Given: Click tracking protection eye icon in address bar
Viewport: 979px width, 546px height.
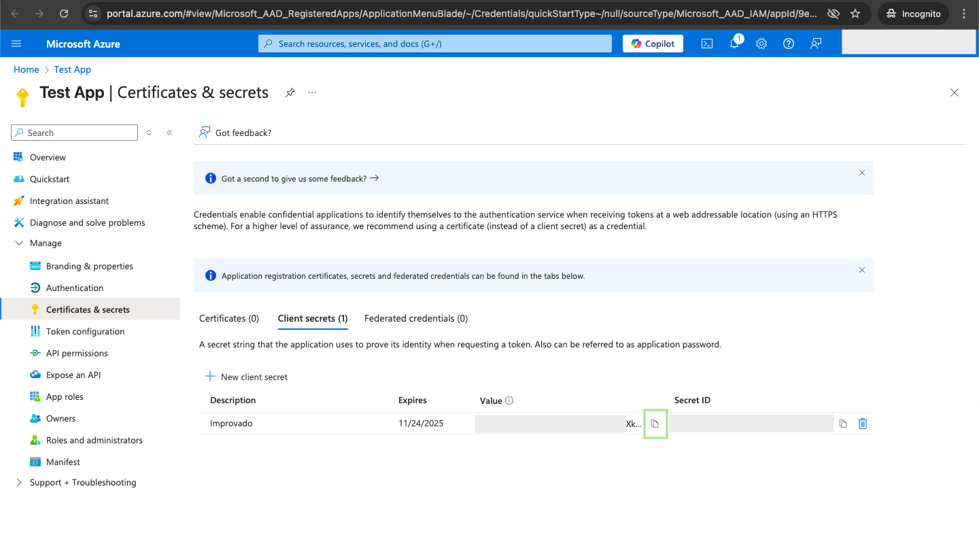Looking at the screenshot, I should 832,14.
